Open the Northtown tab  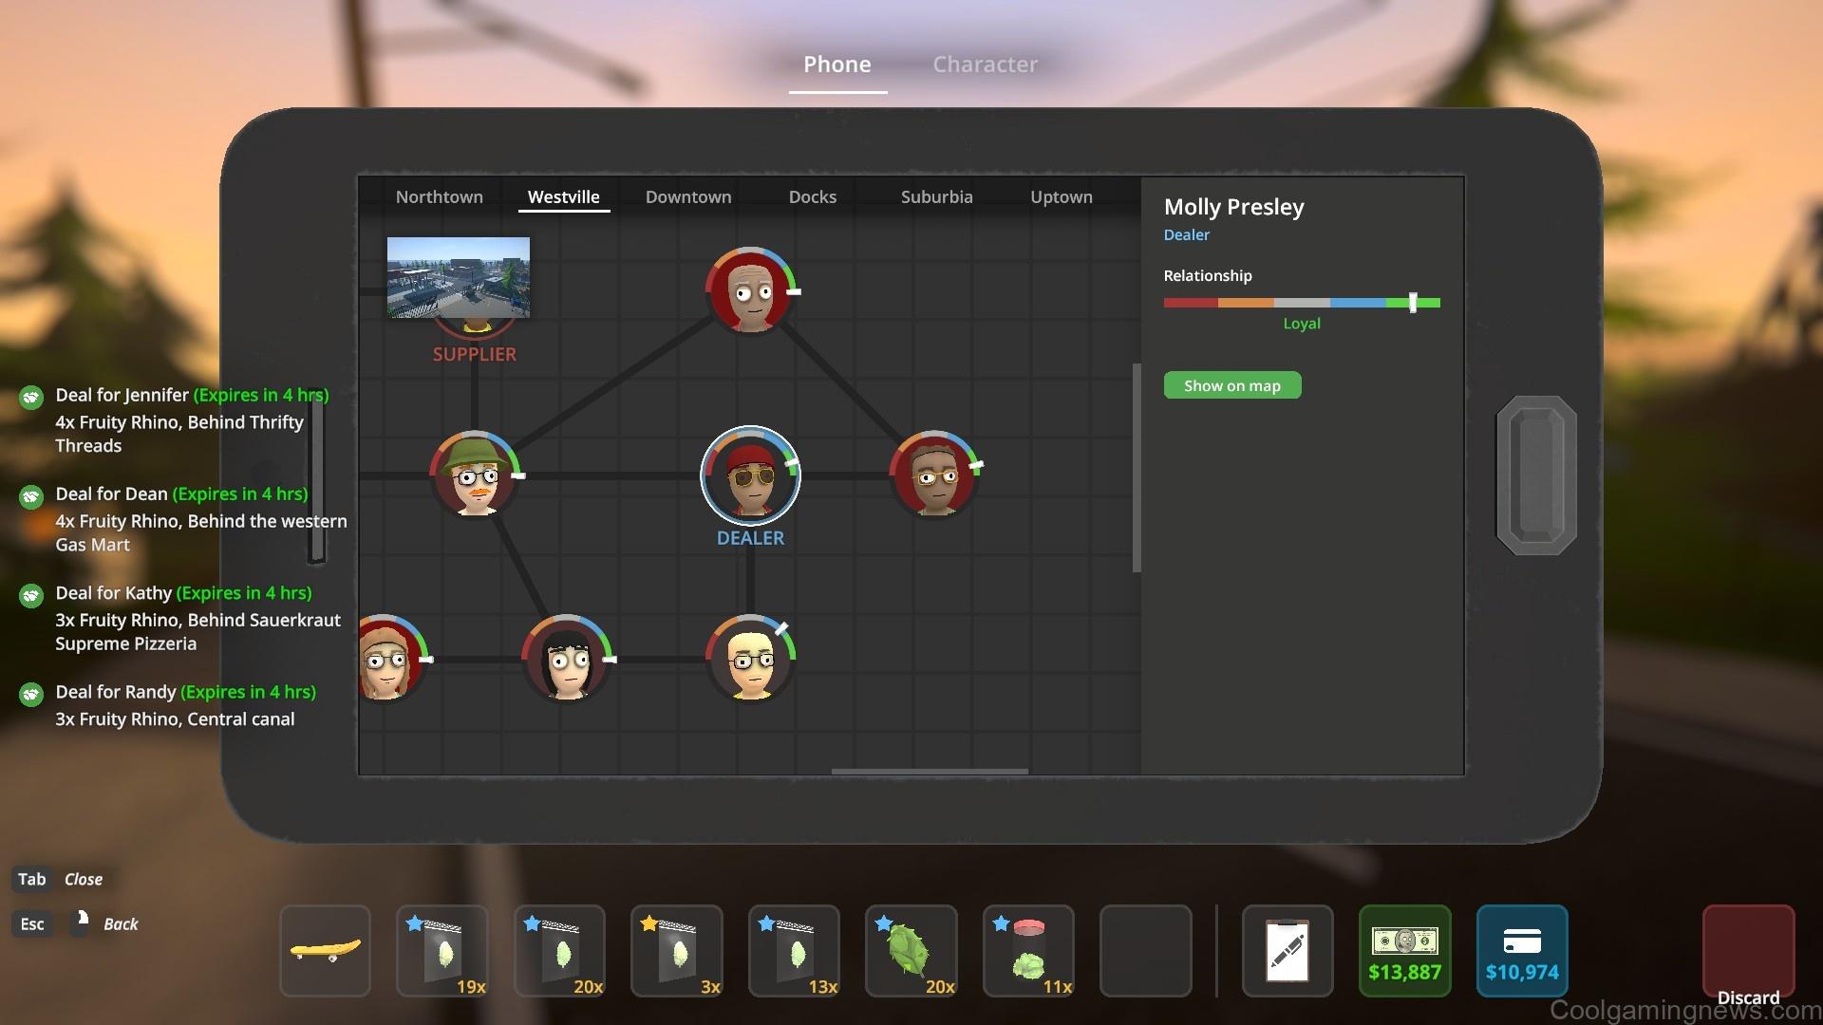click(x=439, y=196)
